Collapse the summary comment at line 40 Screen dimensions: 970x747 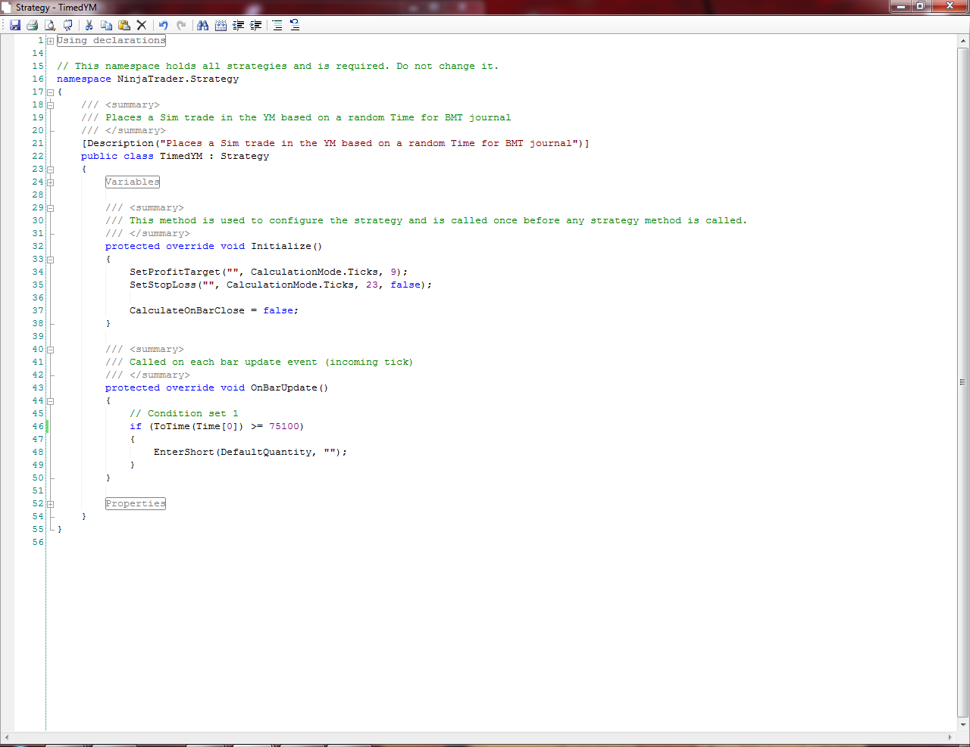(51, 350)
